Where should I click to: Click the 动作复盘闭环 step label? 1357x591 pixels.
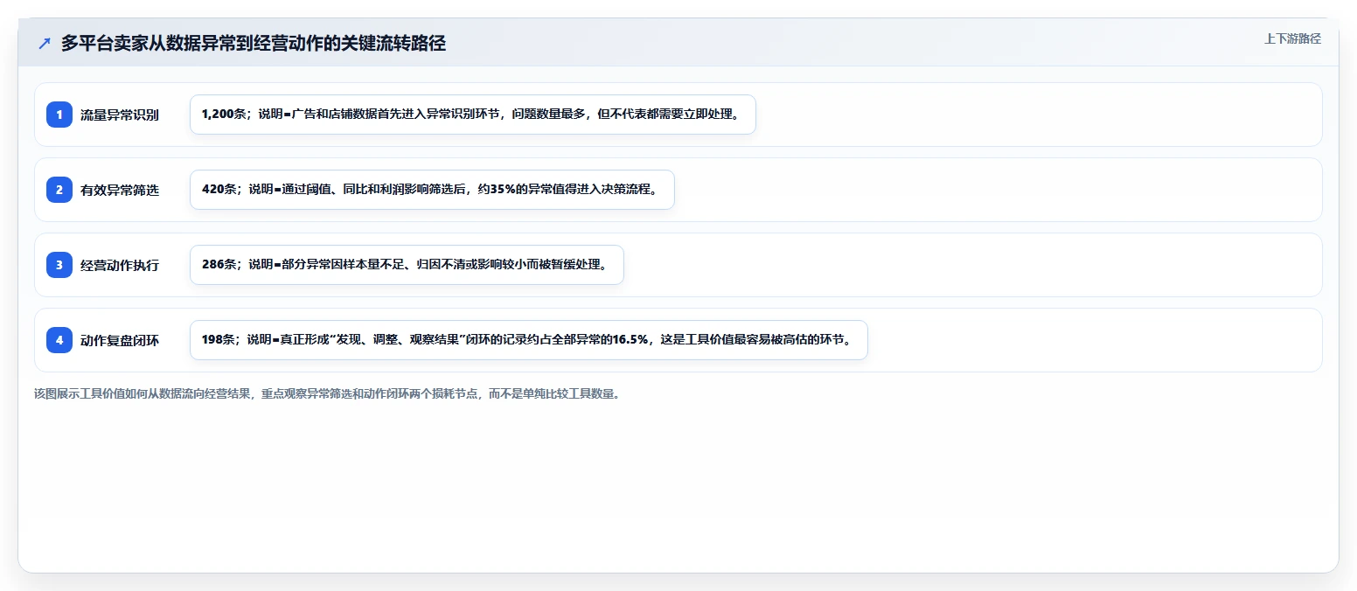(120, 340)
